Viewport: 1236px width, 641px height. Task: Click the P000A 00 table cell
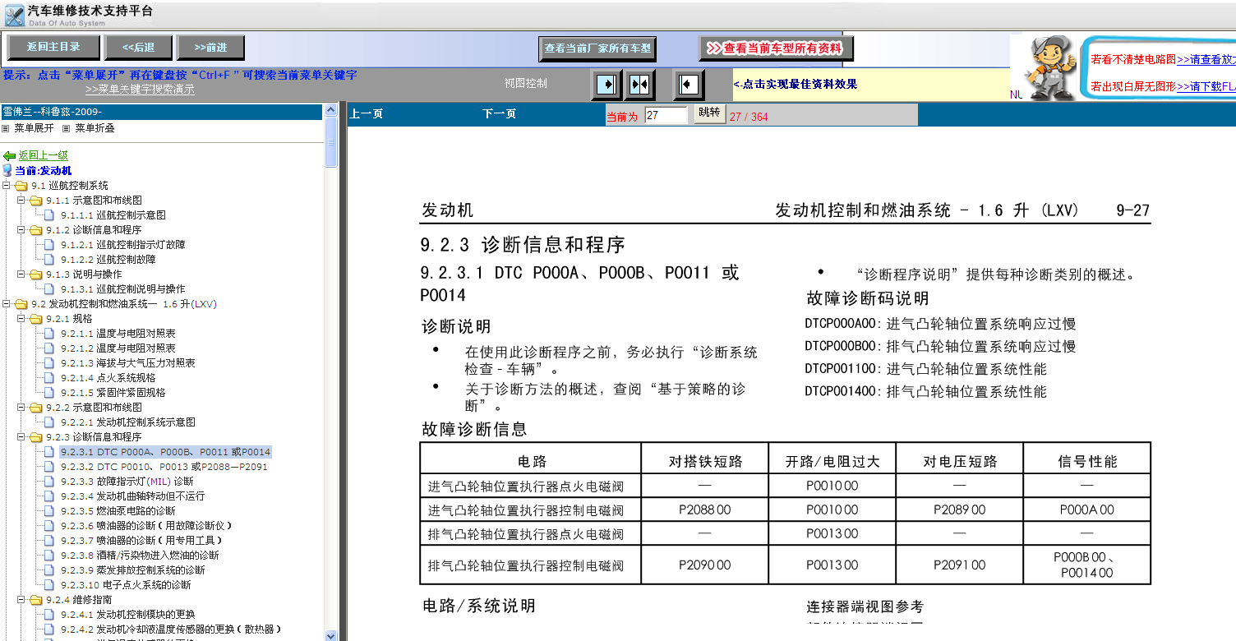(1086, 510)
